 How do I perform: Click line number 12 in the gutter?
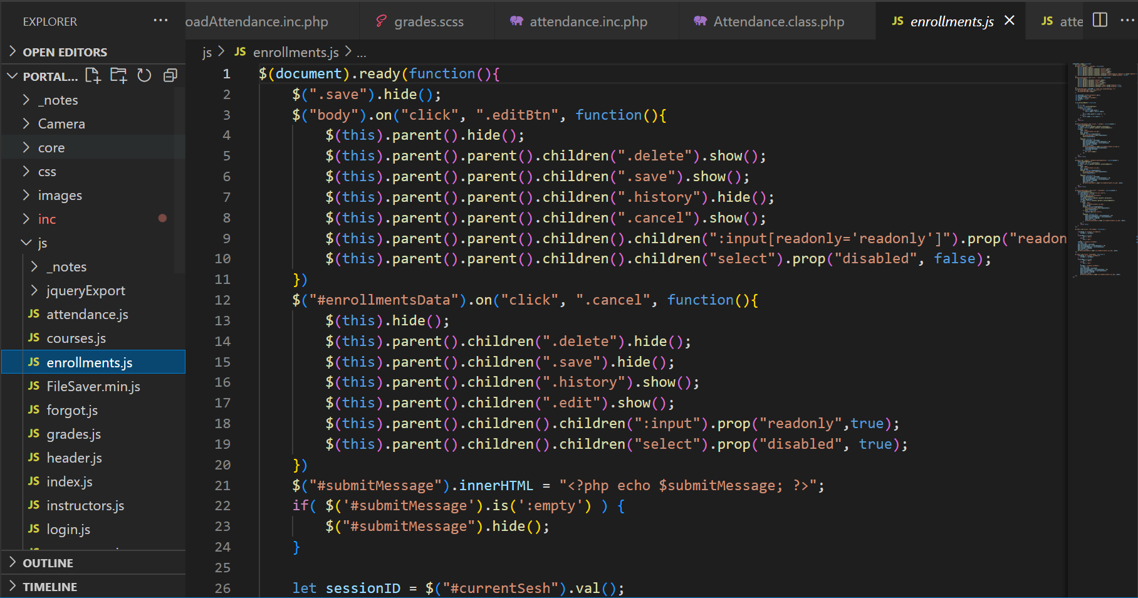(222, 300)
